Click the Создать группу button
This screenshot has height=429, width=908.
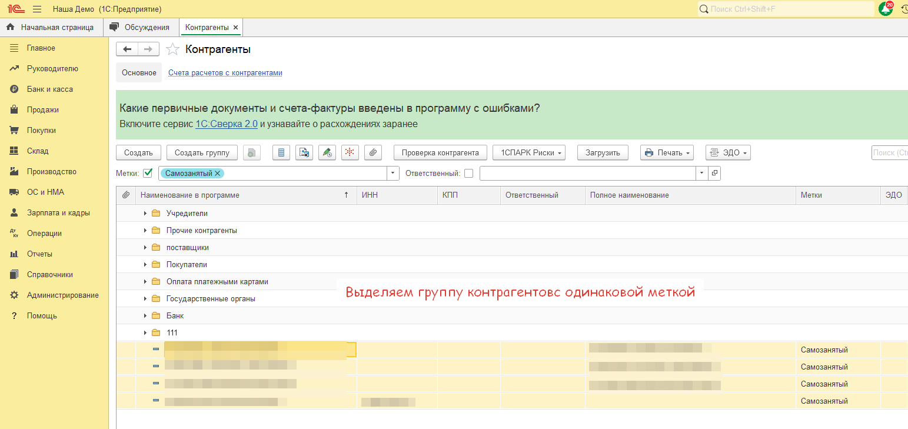(202, 153)
